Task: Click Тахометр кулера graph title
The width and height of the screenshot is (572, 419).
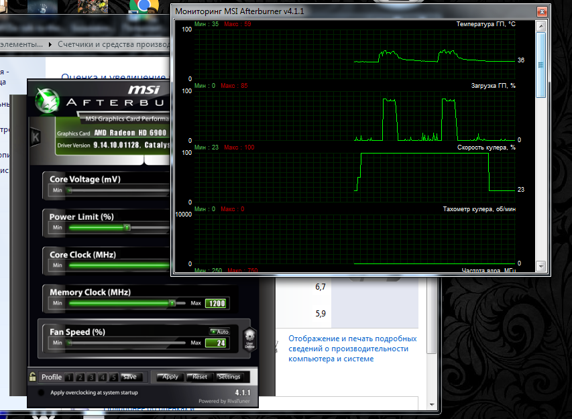Action: click(x=479, y=209)
